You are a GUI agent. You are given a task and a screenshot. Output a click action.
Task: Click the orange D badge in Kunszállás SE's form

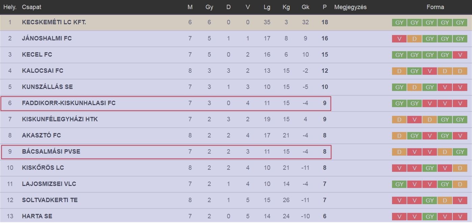(414, 87)
